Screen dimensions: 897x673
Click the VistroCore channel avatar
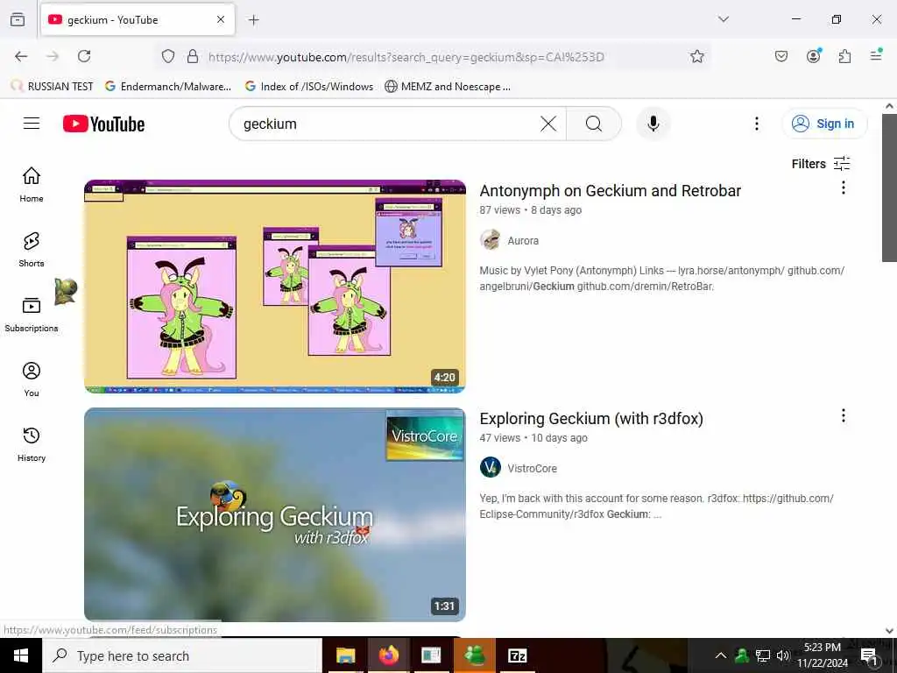tap(491, 468)
